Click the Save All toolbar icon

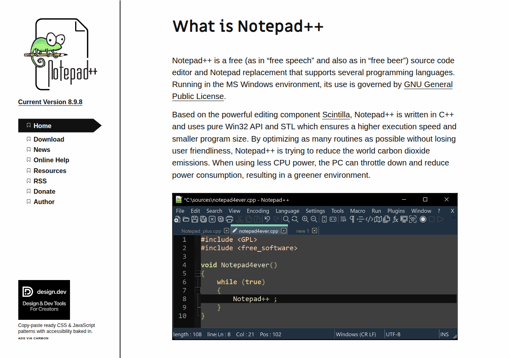pyautogui.click(x=204, y=219)
